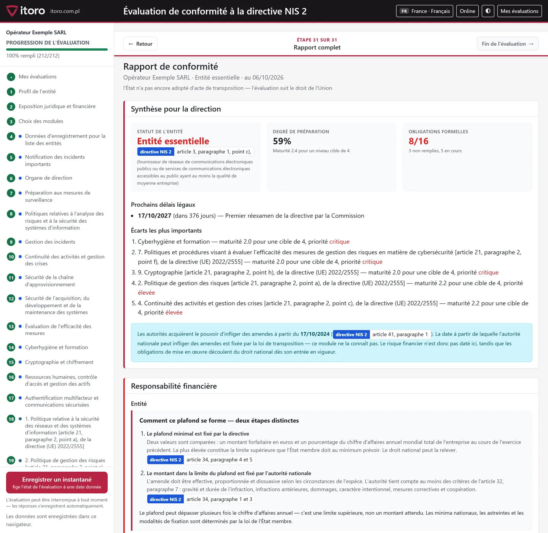Click the ÉTAPE 31 SUR 31 label
Viewport: 548px width, 533px height.
click(317, 40)
